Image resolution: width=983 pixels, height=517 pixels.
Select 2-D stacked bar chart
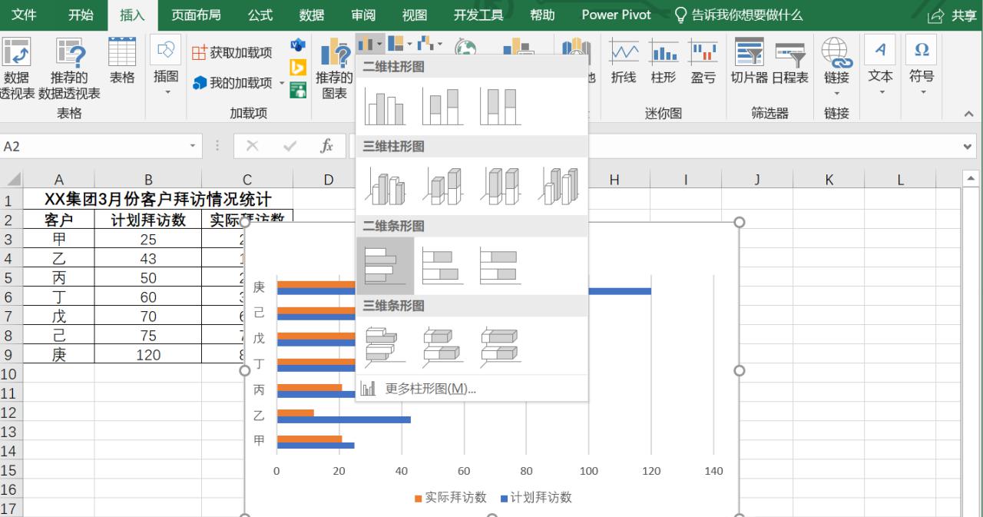[442, 266]
